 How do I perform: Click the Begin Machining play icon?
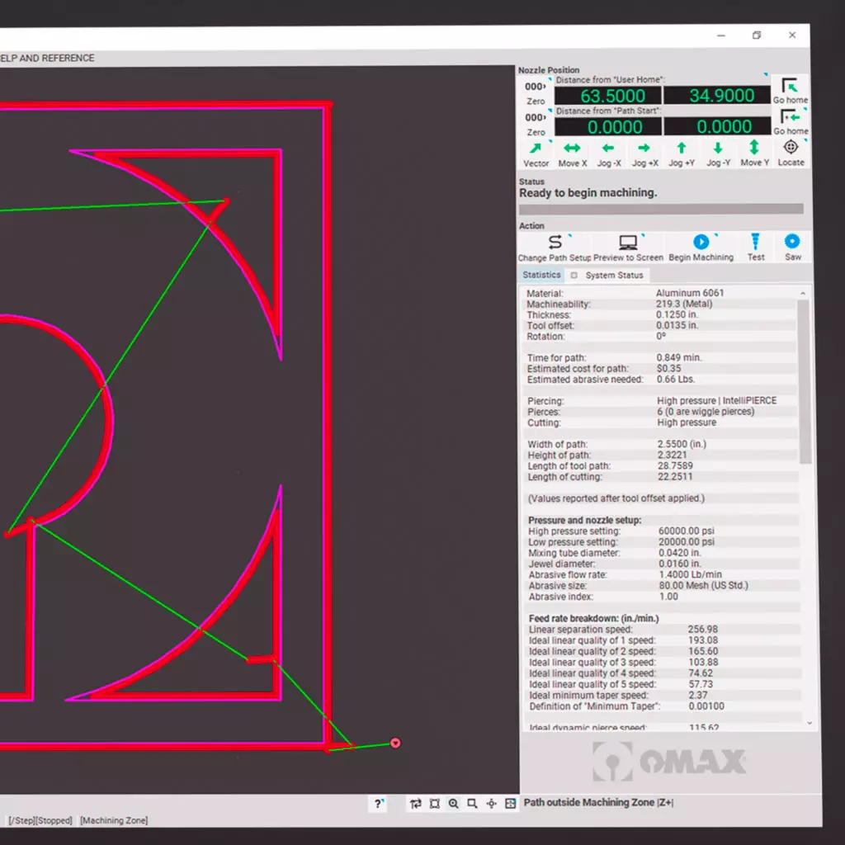pyautogui.click(x=701, y=242)
